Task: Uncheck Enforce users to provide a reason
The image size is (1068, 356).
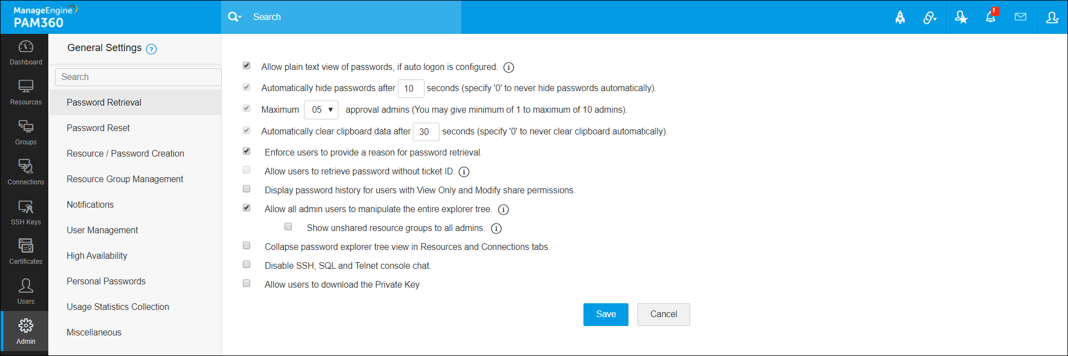Action: click(247, 151)
